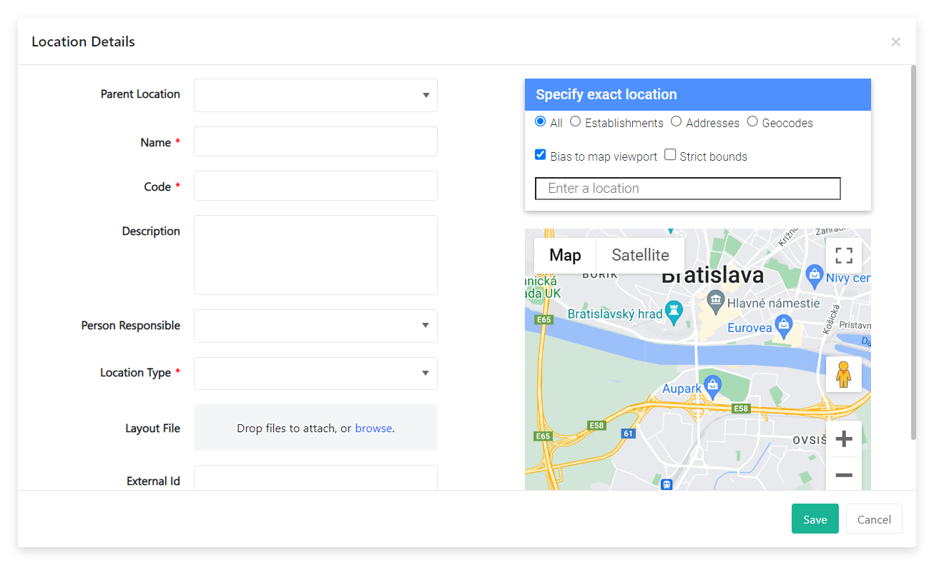The image size is (934, 565).
Task: Zoom out on the map
Action: click(x=844, y=475)
